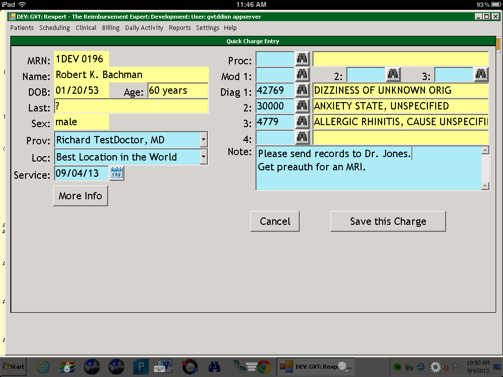Open the blue P application in taskbar

point(141,366)
